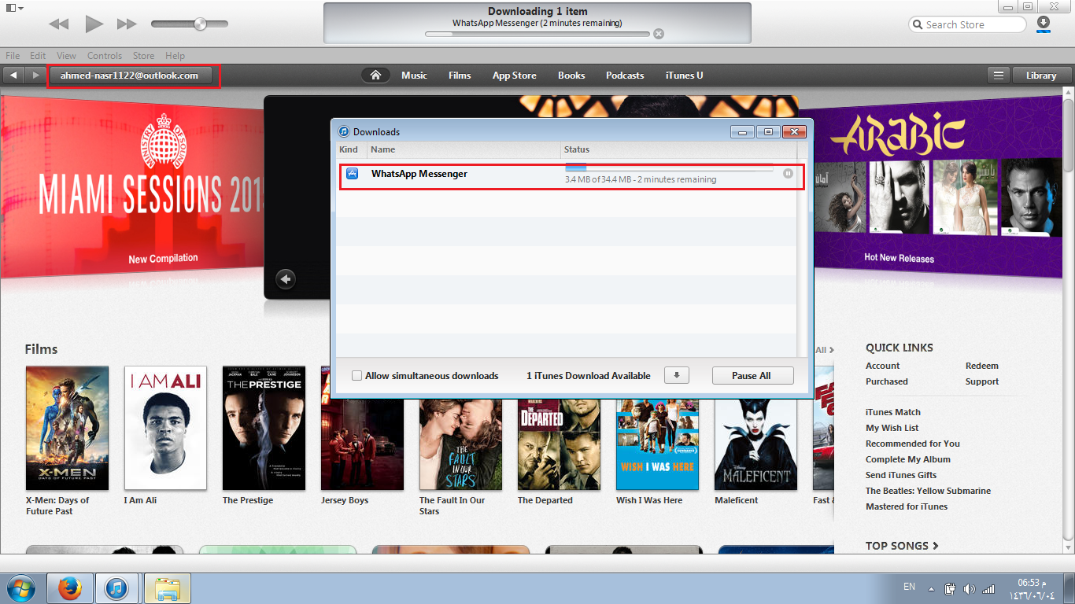Open the I Am Ali film poster
Image resolution: width=1075 pixels, height=604 pixels.
[x=165, y=428]
